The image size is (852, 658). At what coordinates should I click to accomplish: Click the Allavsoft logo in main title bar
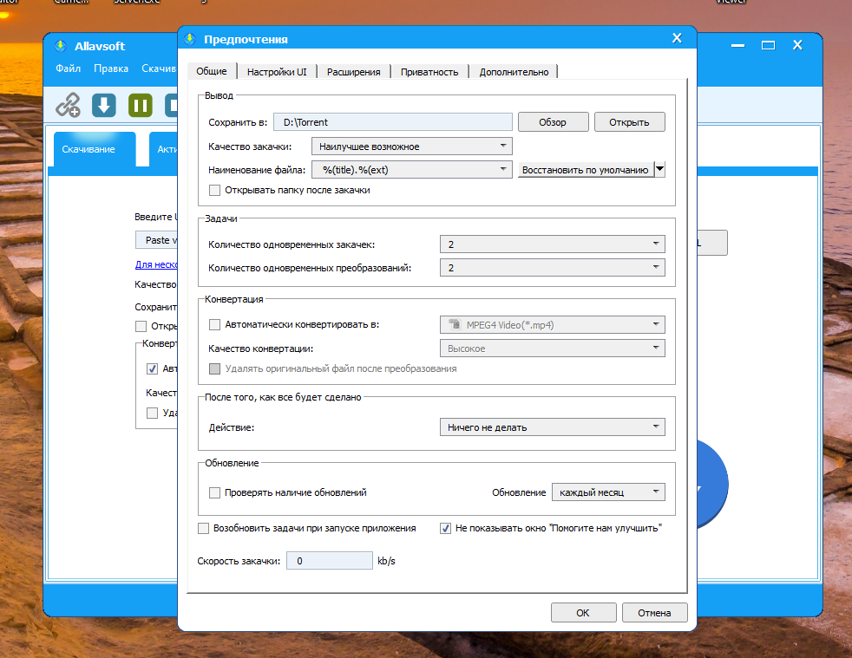coord(61,45)
